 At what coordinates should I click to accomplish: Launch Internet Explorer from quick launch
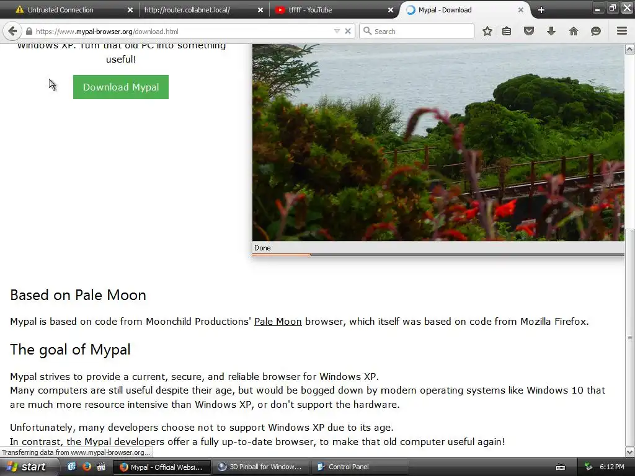(72, 467)
